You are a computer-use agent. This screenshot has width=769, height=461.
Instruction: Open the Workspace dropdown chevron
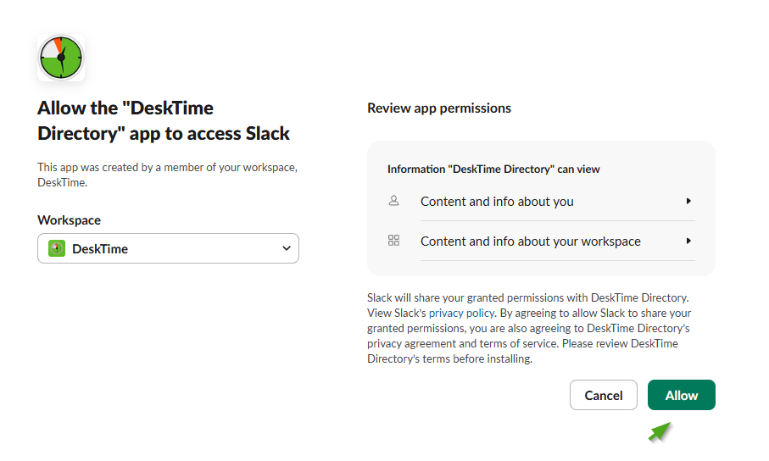point(287,248)
